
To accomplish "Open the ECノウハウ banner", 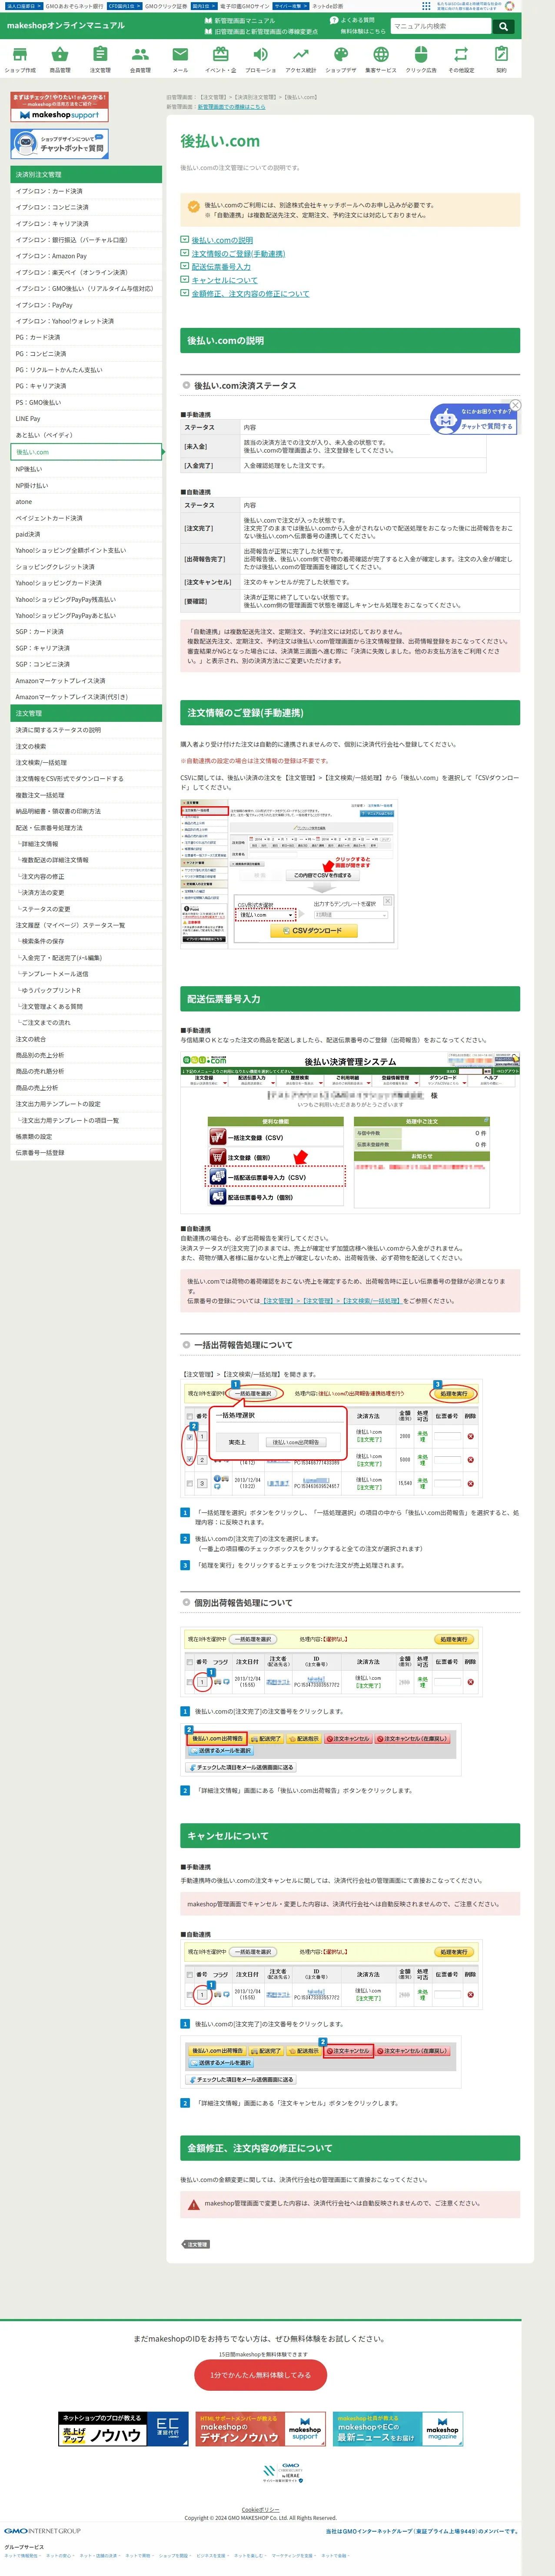I will click(x=124, y=2429).
